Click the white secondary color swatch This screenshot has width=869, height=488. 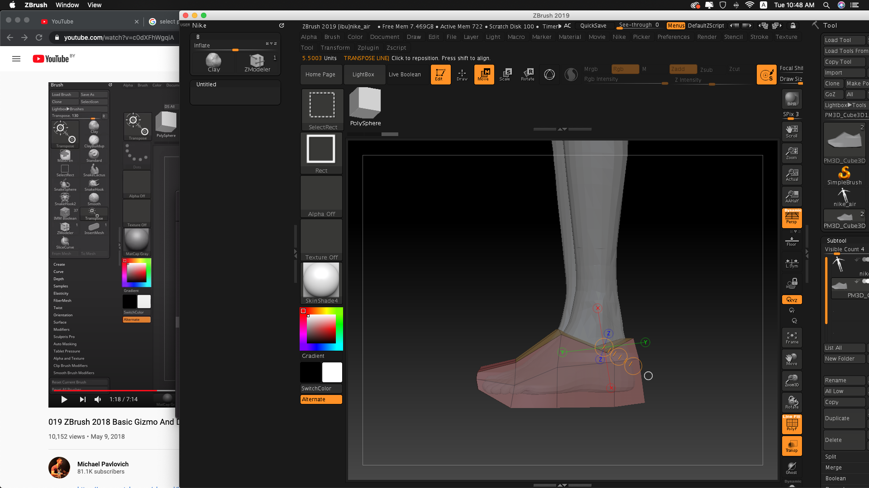pos(332,372)
